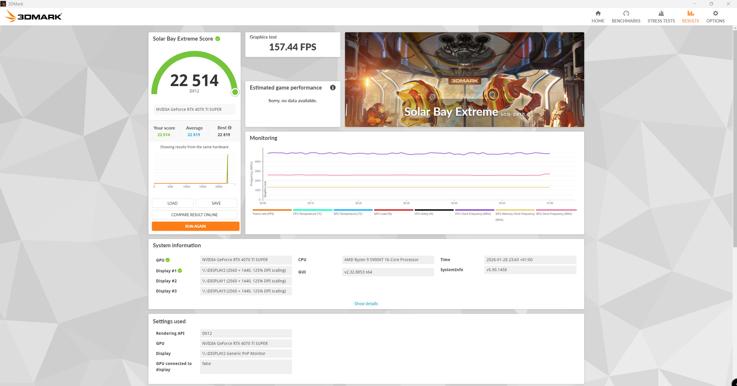737x386 pixels.
Task: Compare the result online
Action: click(194, 215)
